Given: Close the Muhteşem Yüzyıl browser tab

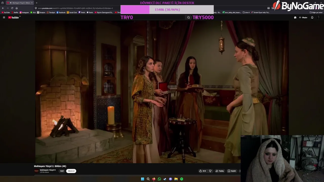Looking at the screenshot, I should click(32, 3).
